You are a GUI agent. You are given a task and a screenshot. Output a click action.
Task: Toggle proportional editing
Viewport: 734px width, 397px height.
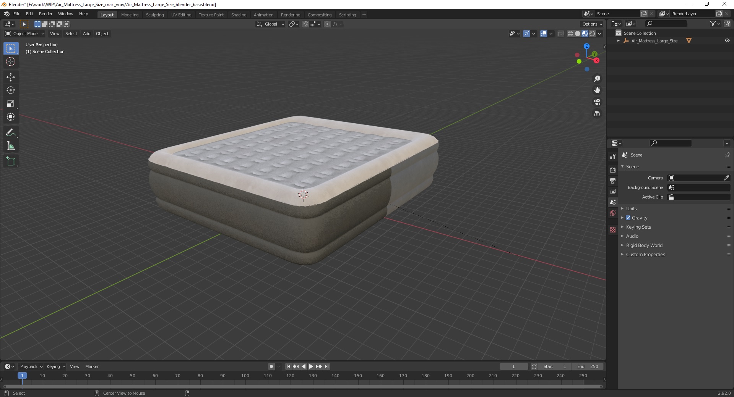(327, 24)
